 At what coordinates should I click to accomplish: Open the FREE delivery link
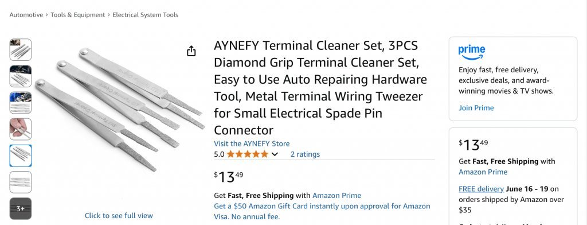pyautogui.click(x=481, y=189)
